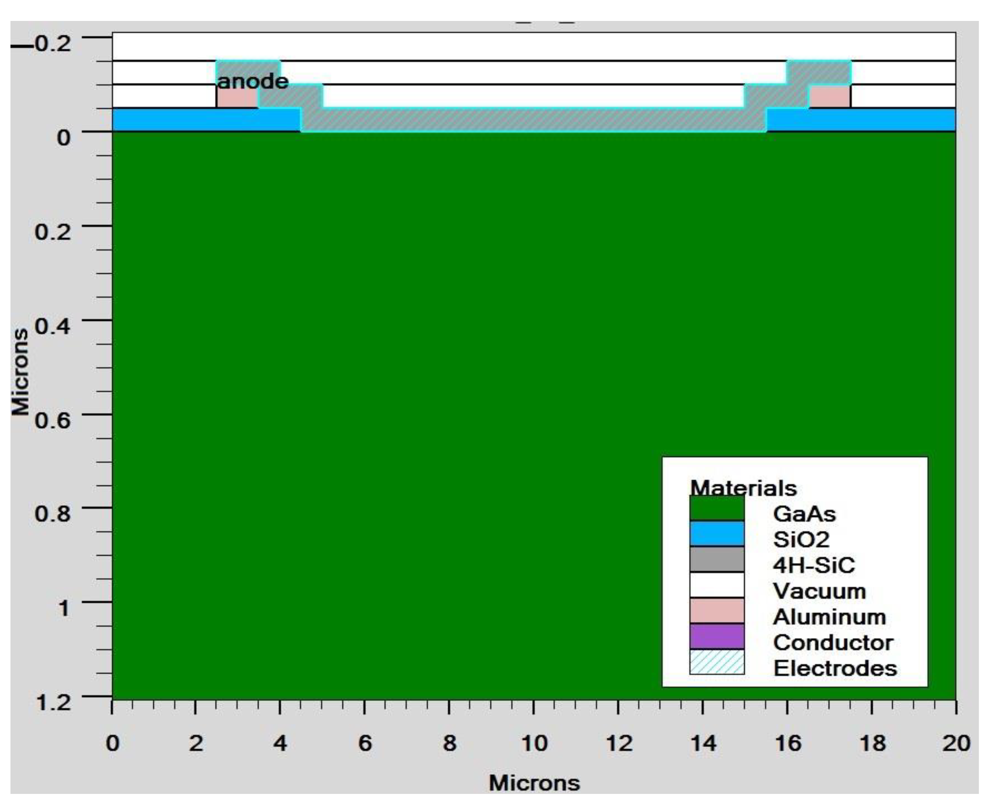Click the right blue SiO2 layer

point(861,120)
